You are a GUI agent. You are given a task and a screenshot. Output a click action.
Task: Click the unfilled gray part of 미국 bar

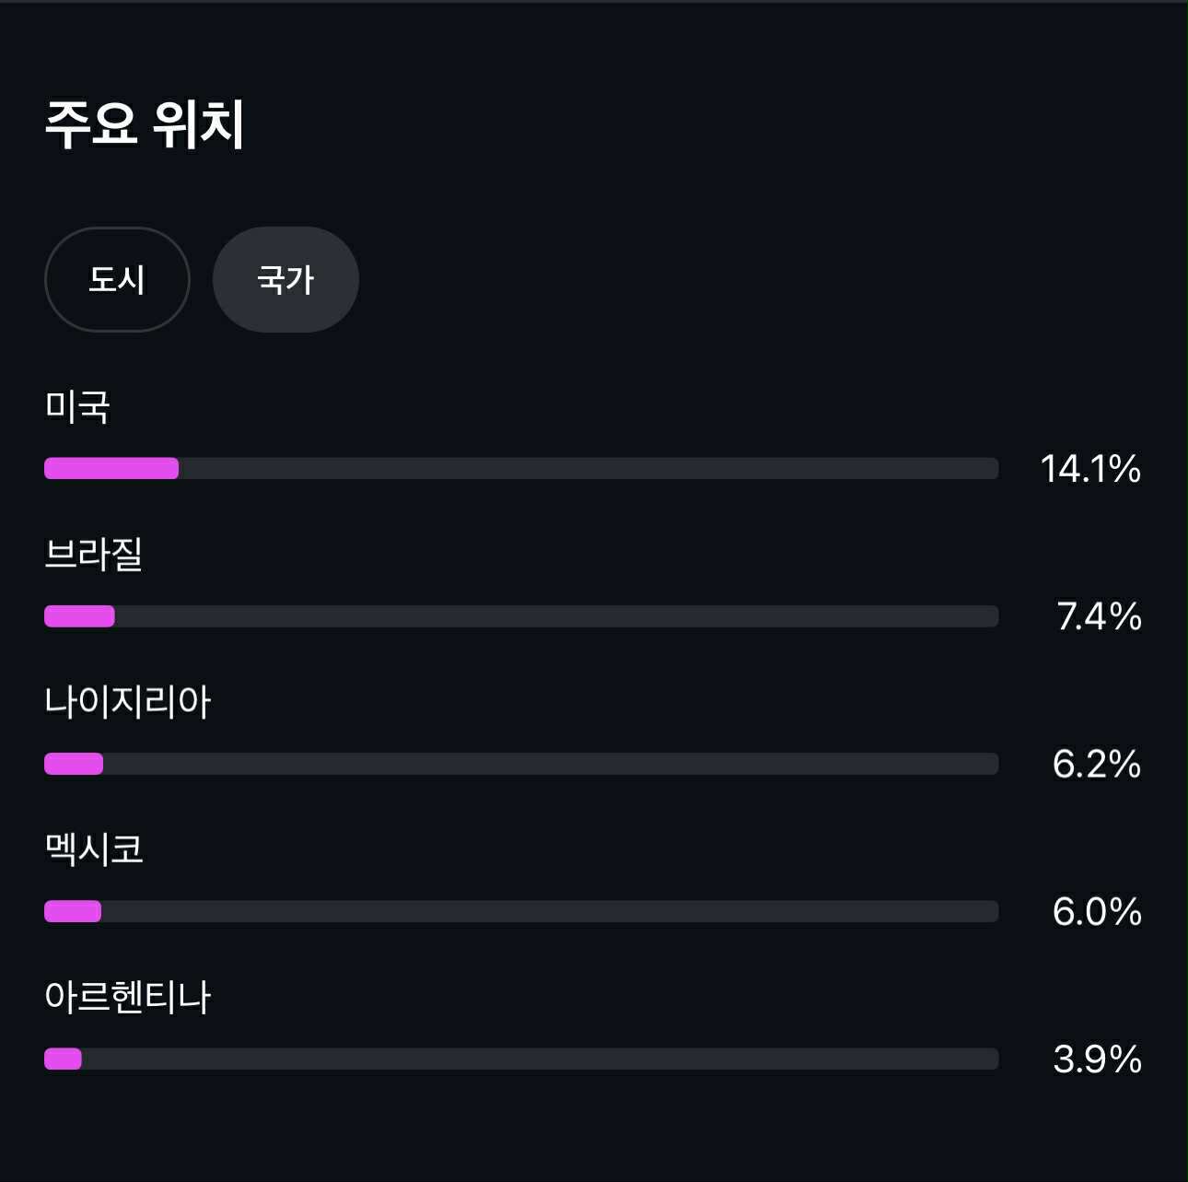pyautogui.click(x=589, y=468)
